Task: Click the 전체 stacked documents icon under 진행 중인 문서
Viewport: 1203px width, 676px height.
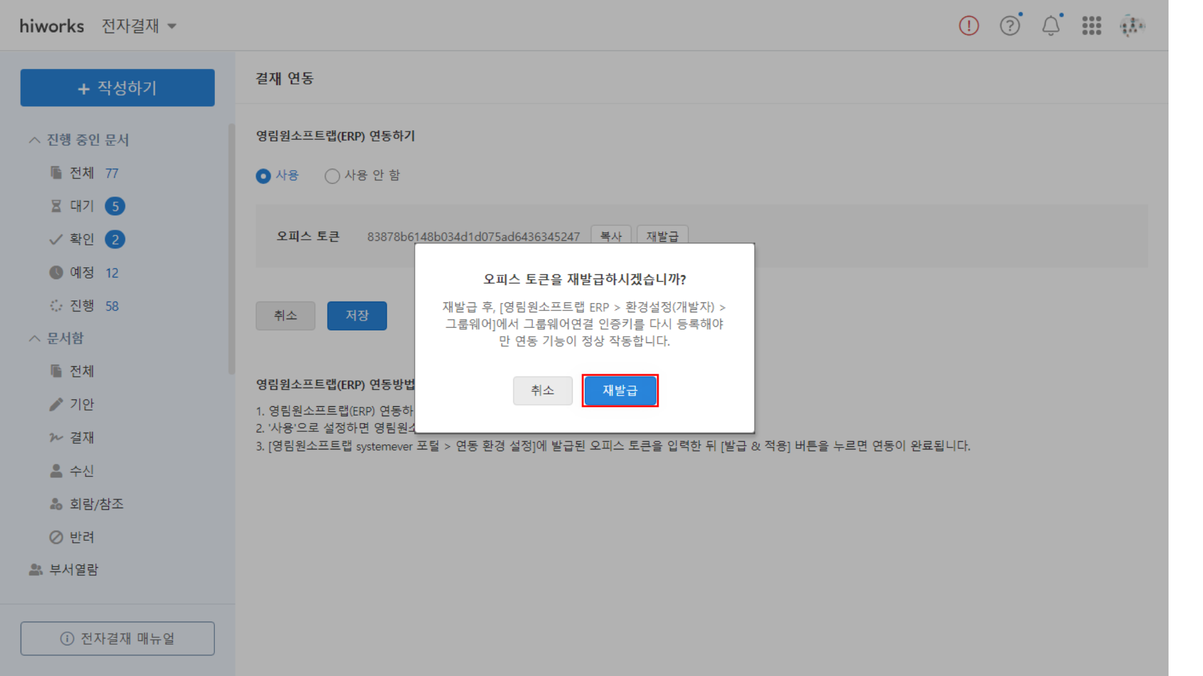Action: click(x=56, y=173)
